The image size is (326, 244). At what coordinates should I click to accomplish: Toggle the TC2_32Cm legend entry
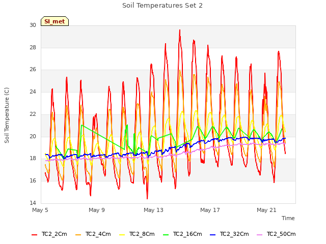(229, 234)
